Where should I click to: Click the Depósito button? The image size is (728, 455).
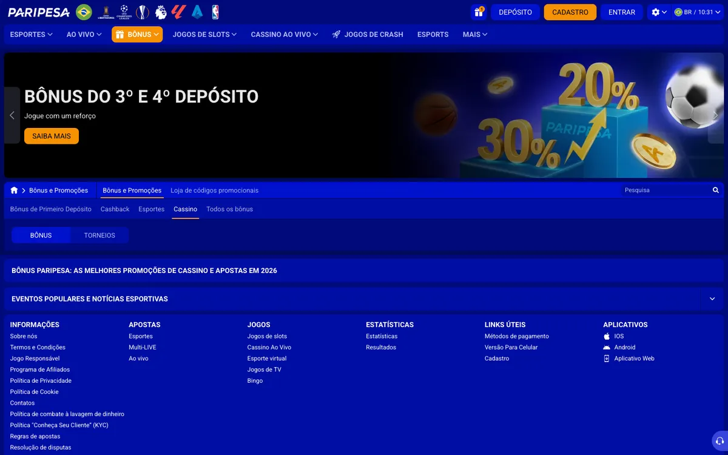[x=516, y=12]
